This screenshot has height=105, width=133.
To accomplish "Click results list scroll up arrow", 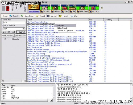I will pos(131,20).
